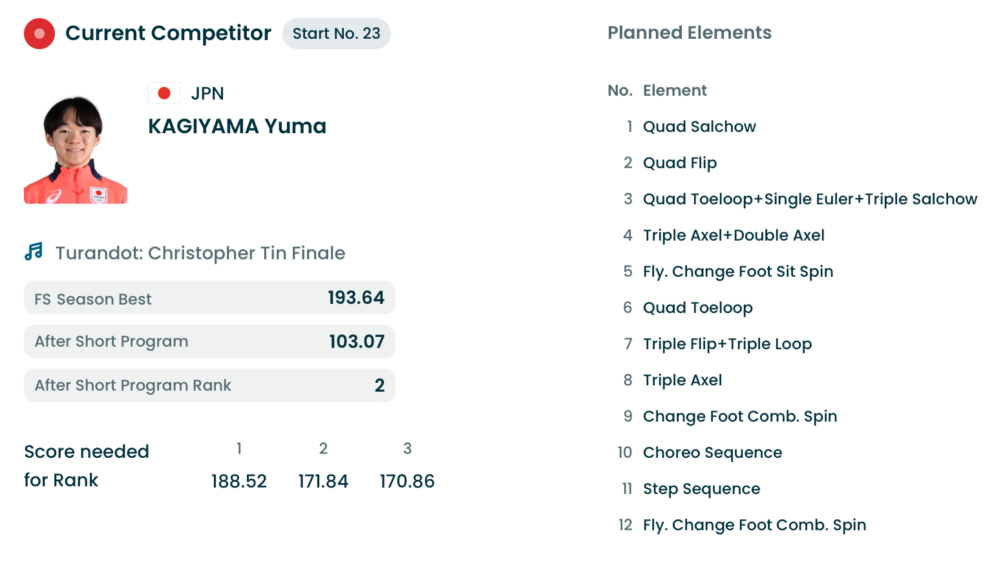The height and width of the screenshot is (571, 994).
Task: Click the Step Sequence element
Action: pos(701,489)
